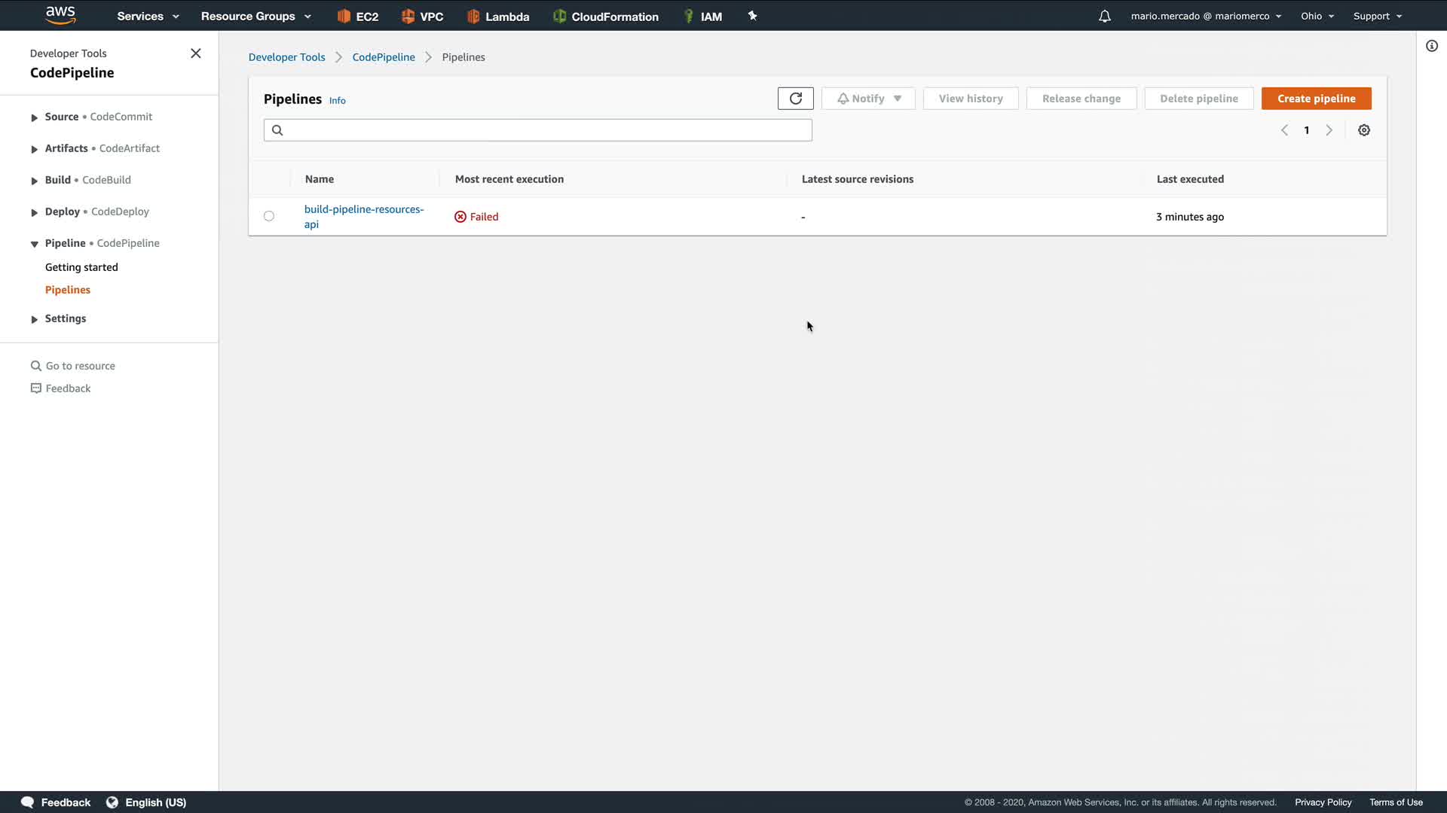Open the Services dropdown menu
1447x813 pixels.
(148, 16)
